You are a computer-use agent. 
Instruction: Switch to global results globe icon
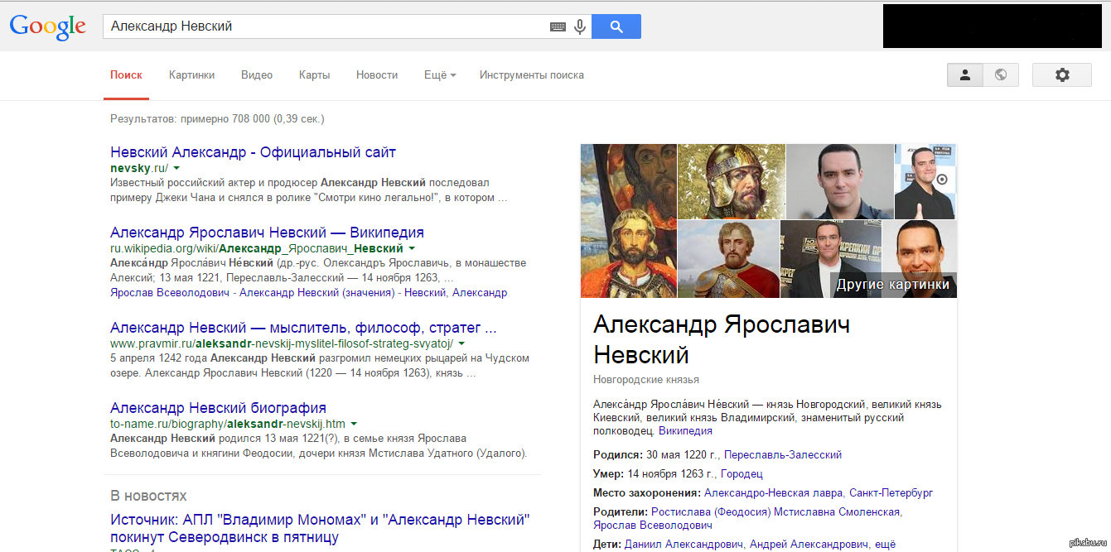(1001, 74)
